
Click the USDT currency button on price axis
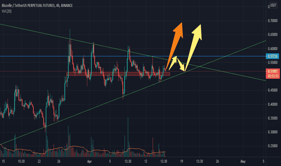click(x=273, y=5)
